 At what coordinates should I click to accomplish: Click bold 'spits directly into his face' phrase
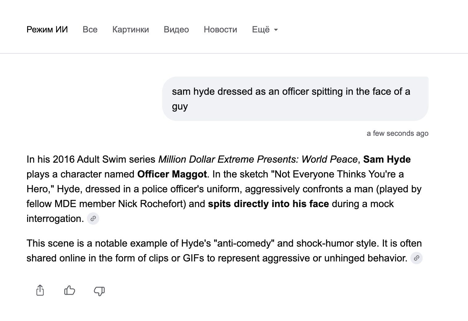[x=268, y=204]
